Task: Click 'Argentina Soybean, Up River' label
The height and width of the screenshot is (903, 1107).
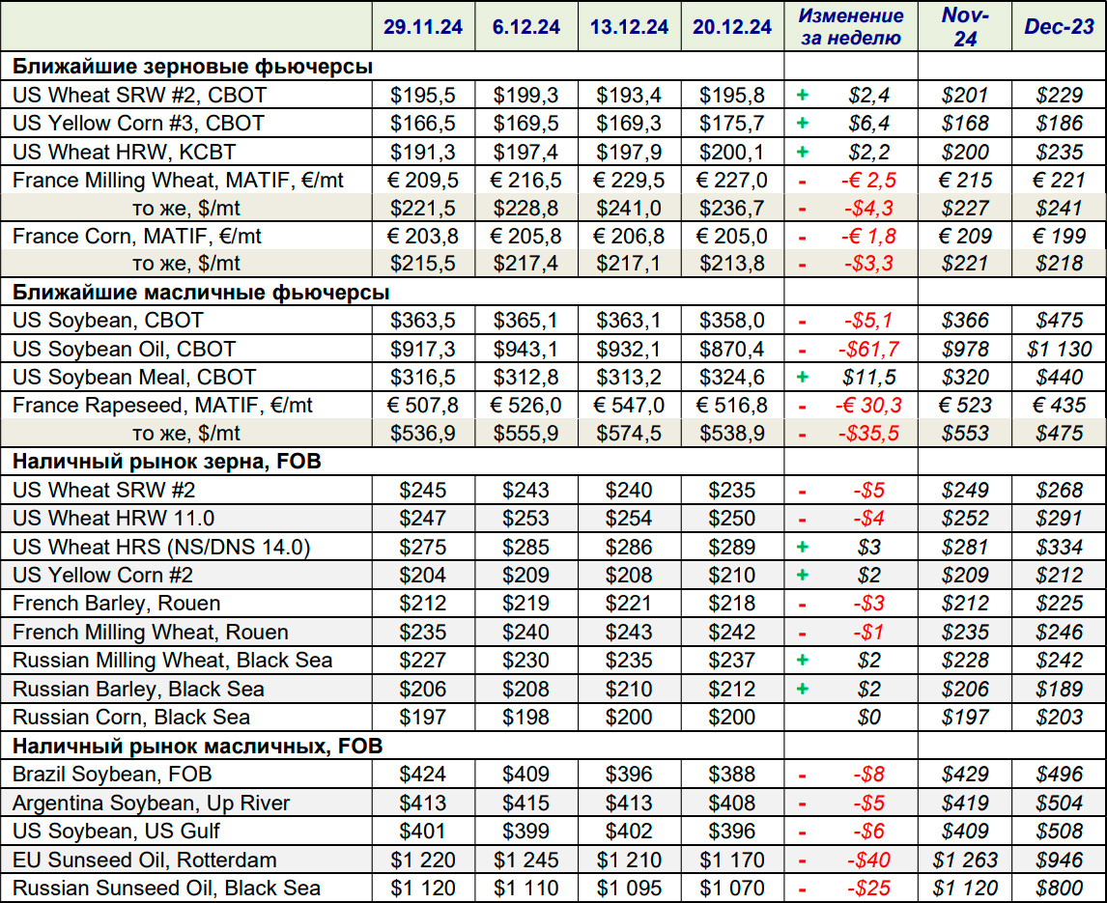Action: [151, 804]
